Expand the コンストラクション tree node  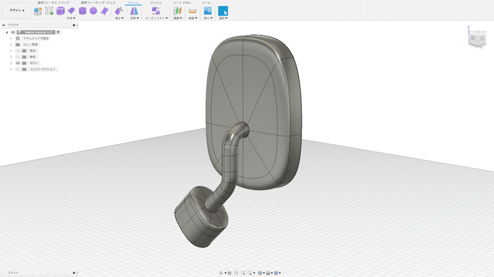pyautogui.click(x=11, y=69)
